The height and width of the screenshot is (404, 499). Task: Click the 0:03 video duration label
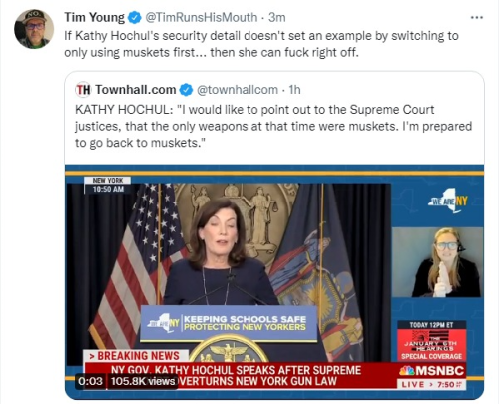(90, 381)
